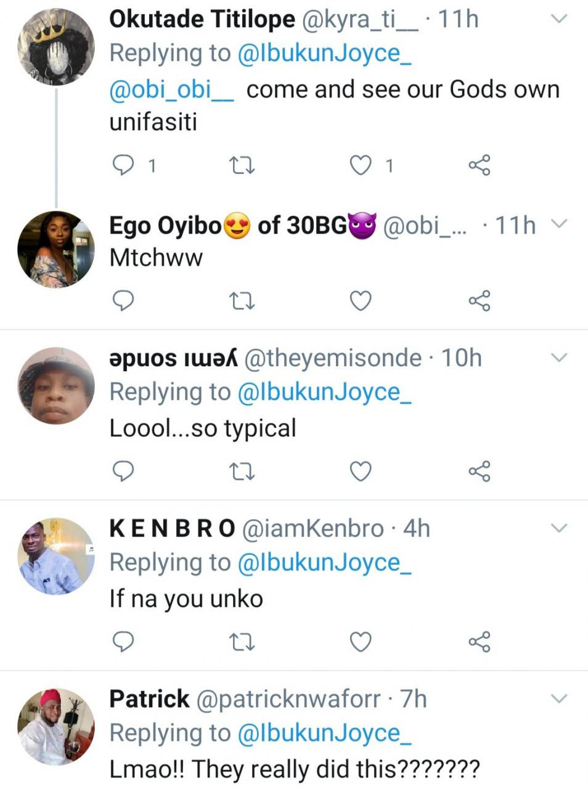
Task: Like Okutade Titilope's tweet
Action: coord(361,165)
